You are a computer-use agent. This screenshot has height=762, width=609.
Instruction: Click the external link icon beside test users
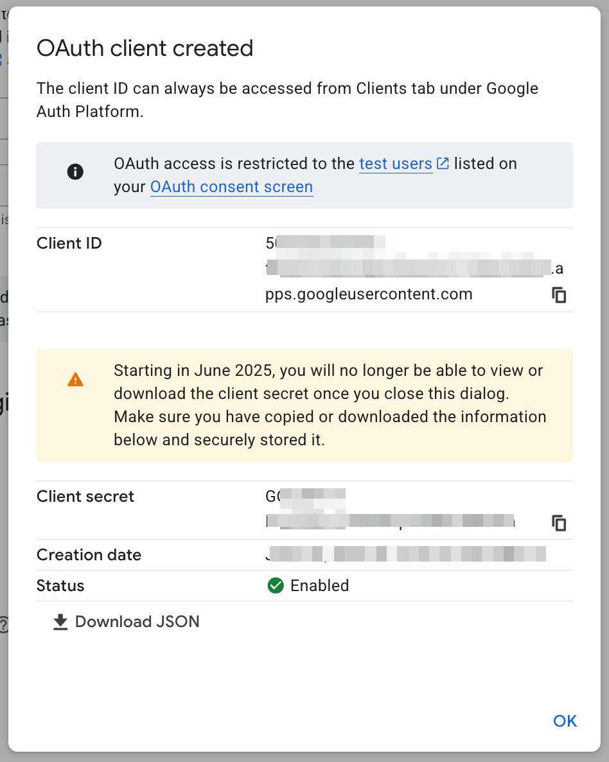442,163
